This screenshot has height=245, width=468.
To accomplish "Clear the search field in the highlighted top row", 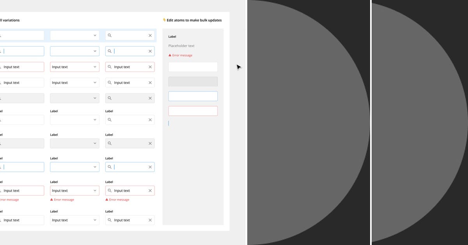I will [x=150, y=35].
